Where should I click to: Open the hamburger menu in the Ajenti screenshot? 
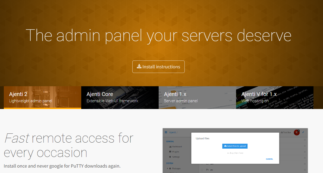166,132
